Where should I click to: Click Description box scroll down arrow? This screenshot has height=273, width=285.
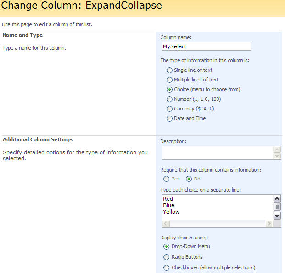click(x=277, y=157)
